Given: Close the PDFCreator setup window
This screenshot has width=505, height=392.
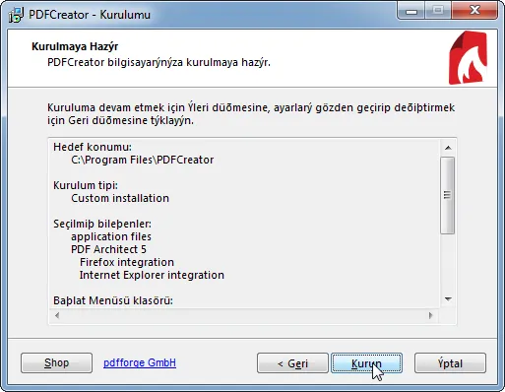Looking at the screenshot, I should pyautogui.click(x=474, y=11).
